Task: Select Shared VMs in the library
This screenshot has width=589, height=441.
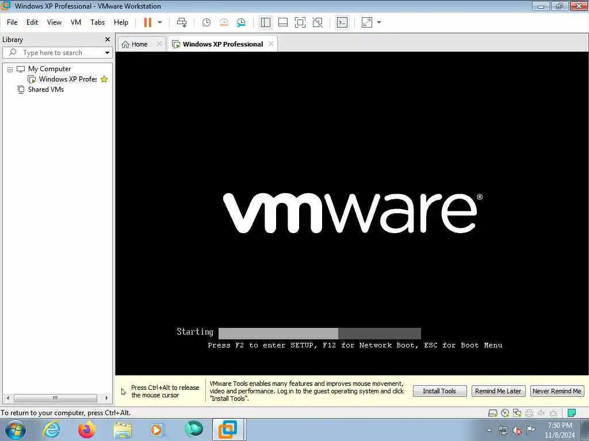Action: pos(46,90)
